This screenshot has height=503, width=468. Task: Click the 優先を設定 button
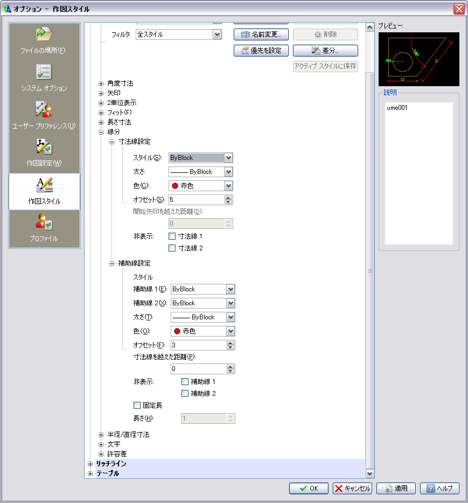pyautogui.click(x=261, y=51)
